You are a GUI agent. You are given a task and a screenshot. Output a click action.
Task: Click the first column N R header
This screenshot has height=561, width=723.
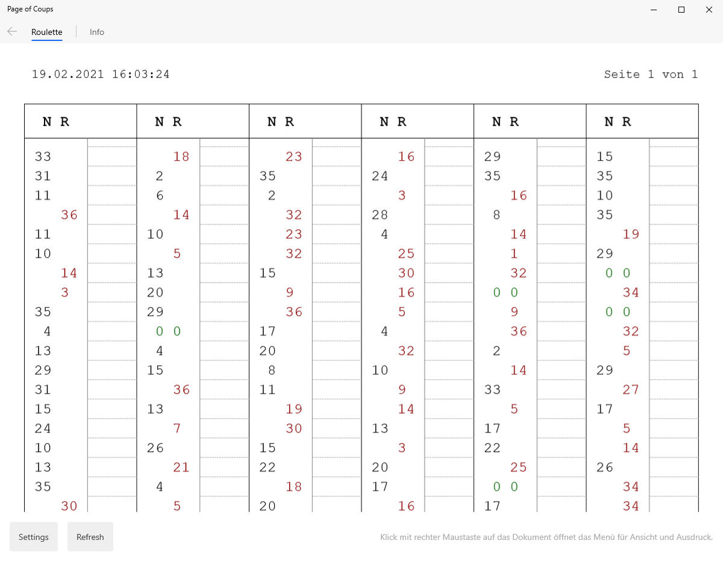(56, 122)
